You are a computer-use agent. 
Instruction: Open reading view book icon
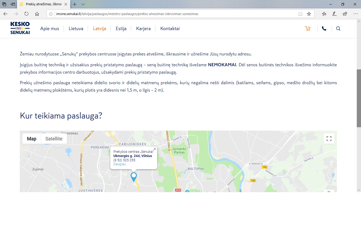[x=300, y=14]
